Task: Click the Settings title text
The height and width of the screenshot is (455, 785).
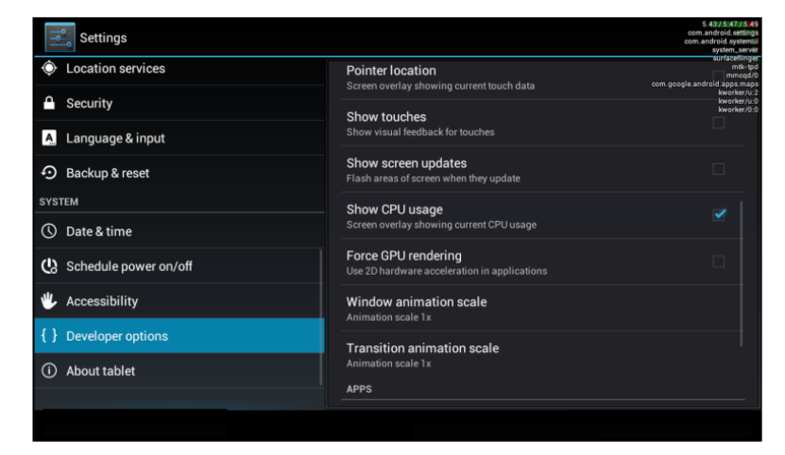Action: coord(103,38)
